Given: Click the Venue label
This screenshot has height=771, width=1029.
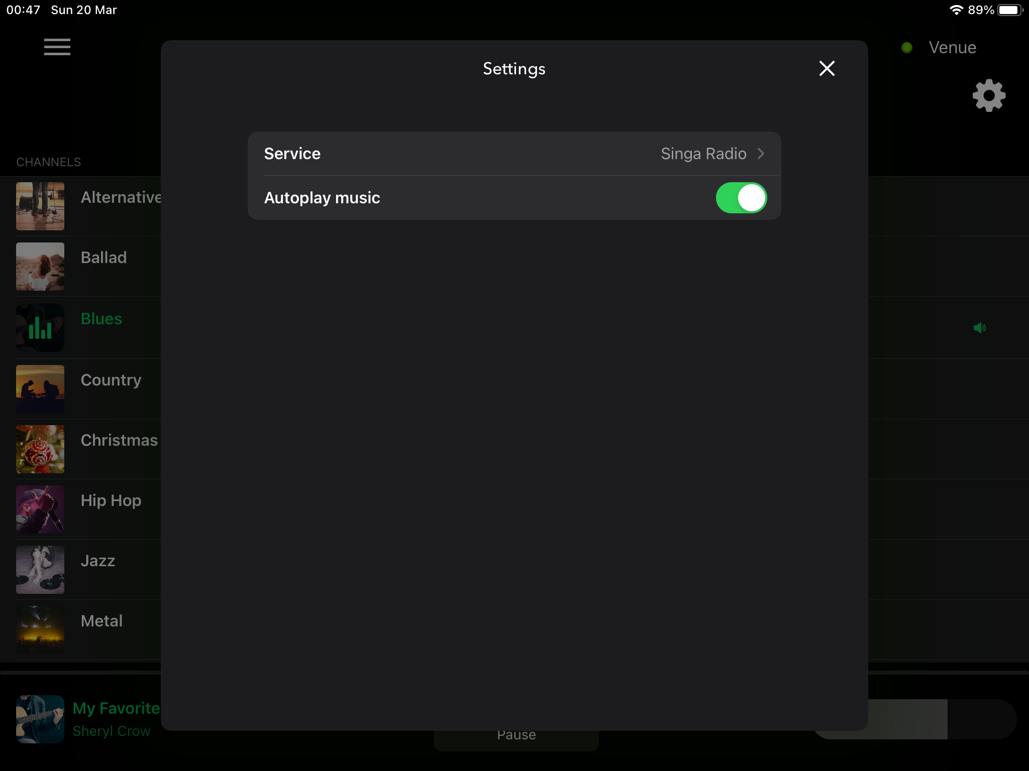Looking at the screenshot, I should pyautogui.click(x=952, y=48).
